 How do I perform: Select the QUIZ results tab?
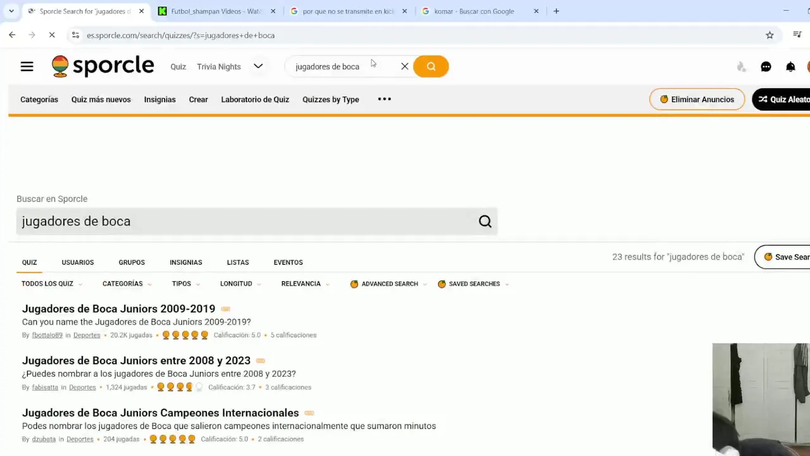click(29, 262)
